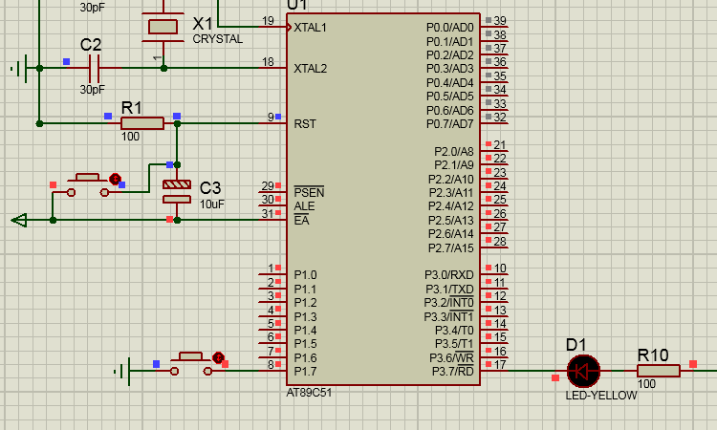Image resolution: width=717 pixels, height=430 pixels.
Task: Select the electrolytic capacitor C3 symbol
Action: [x=177, y=192]
